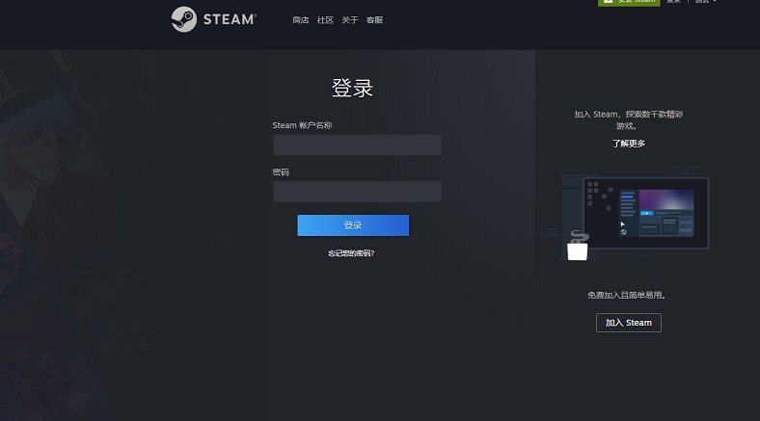Viewport: 760px width, 421px height.
Task: Click the green install Steam button
Action: 629,2
